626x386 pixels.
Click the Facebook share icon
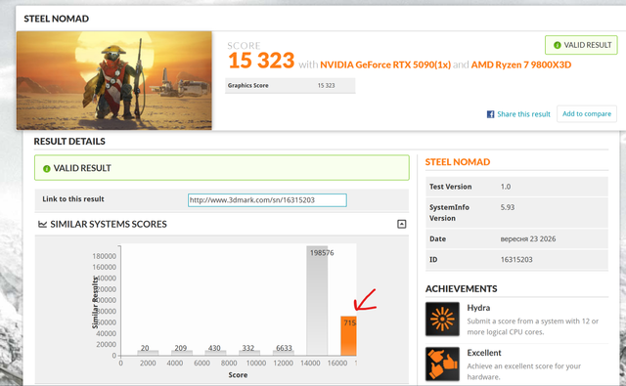(x=490, y=114)
